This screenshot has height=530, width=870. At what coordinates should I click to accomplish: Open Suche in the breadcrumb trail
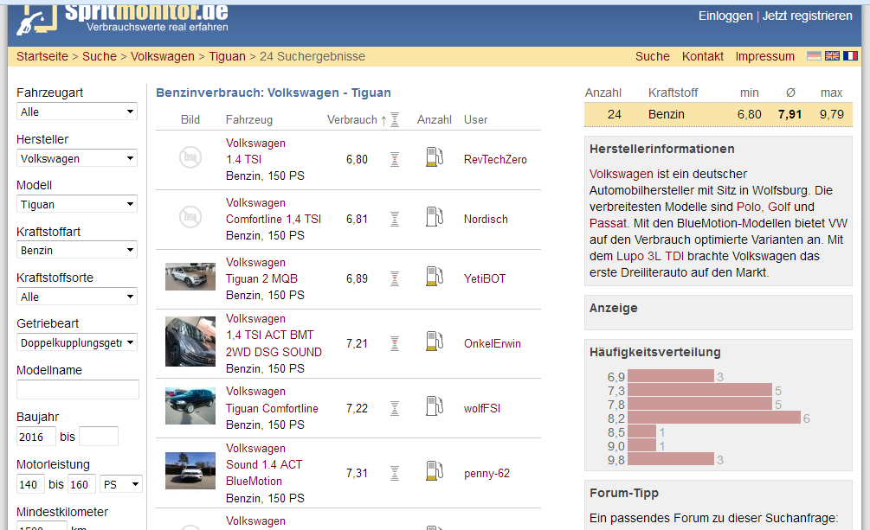pyautogui.click(x=100, y=56)
